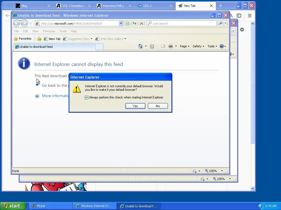
Task: Open the File menu
Action: [16, 31]
